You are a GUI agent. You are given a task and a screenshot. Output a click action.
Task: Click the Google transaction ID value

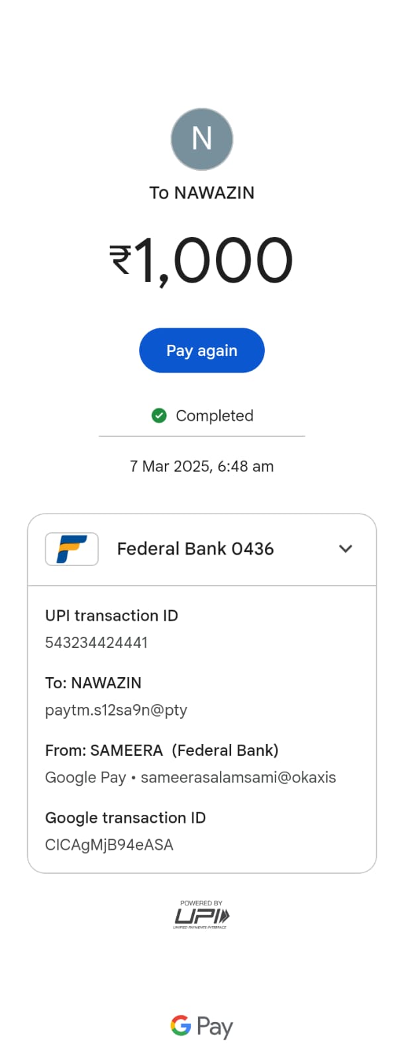coord(109,845)
